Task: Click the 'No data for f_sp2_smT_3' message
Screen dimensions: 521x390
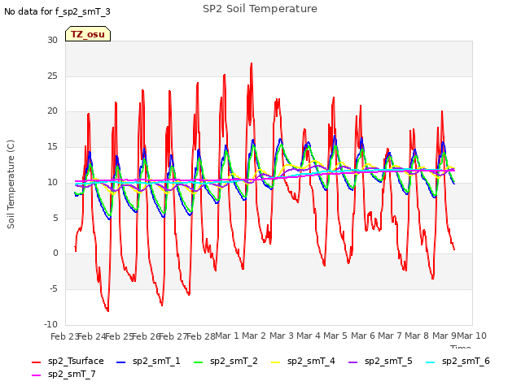Action: click(x=57, y=11)
